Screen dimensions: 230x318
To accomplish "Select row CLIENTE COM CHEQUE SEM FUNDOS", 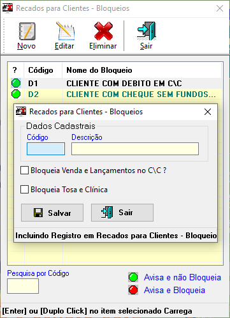I will click(115, 94).
